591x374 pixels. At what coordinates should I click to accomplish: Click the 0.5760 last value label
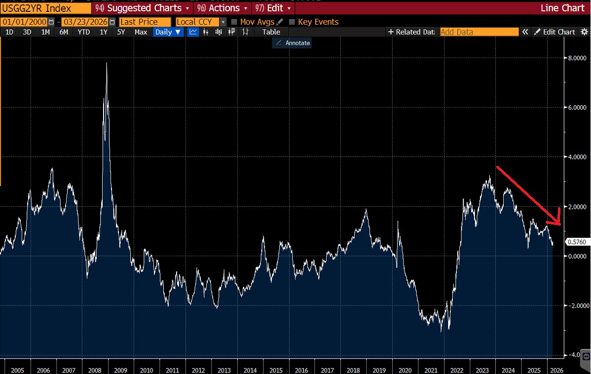click(577, 242)
